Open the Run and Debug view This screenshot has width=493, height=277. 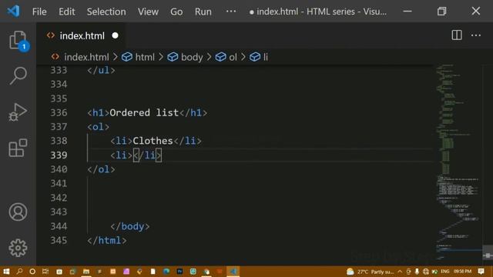(18, 112)
